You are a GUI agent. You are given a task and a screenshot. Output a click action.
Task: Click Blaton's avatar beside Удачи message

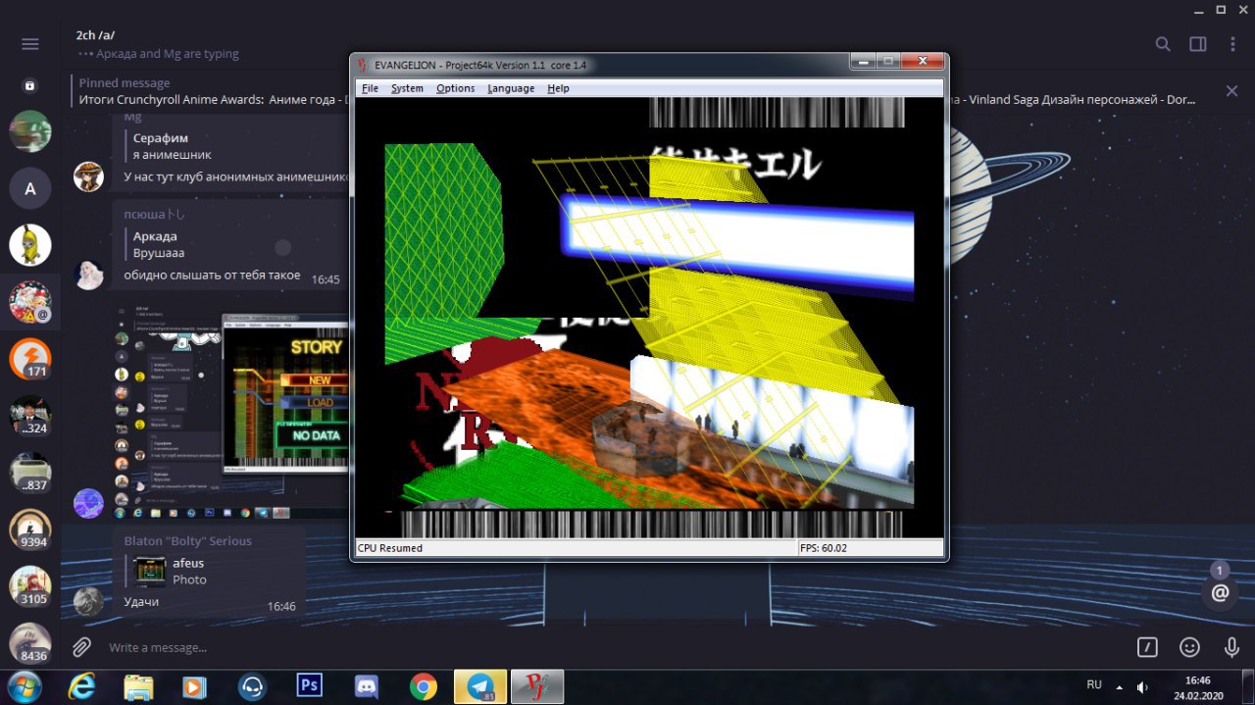point(88,602)
